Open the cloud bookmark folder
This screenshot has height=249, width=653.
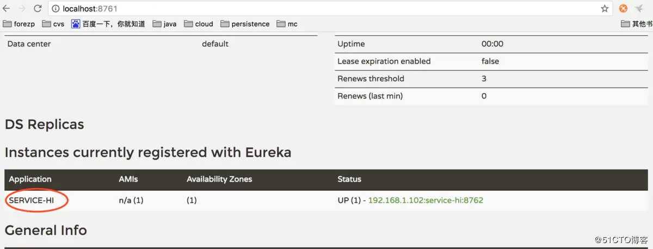(x=199, y=24)
